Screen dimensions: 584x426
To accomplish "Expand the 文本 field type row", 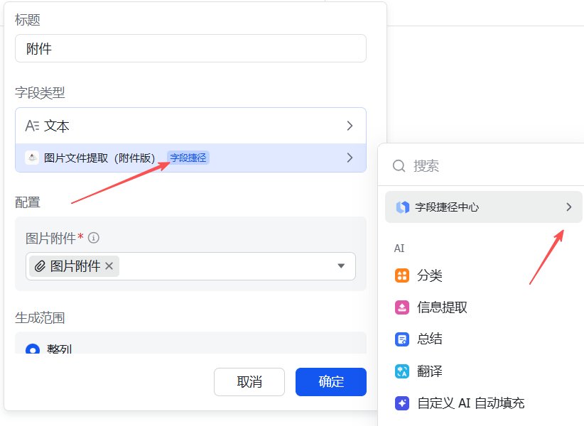I will (x=350, y=126).
